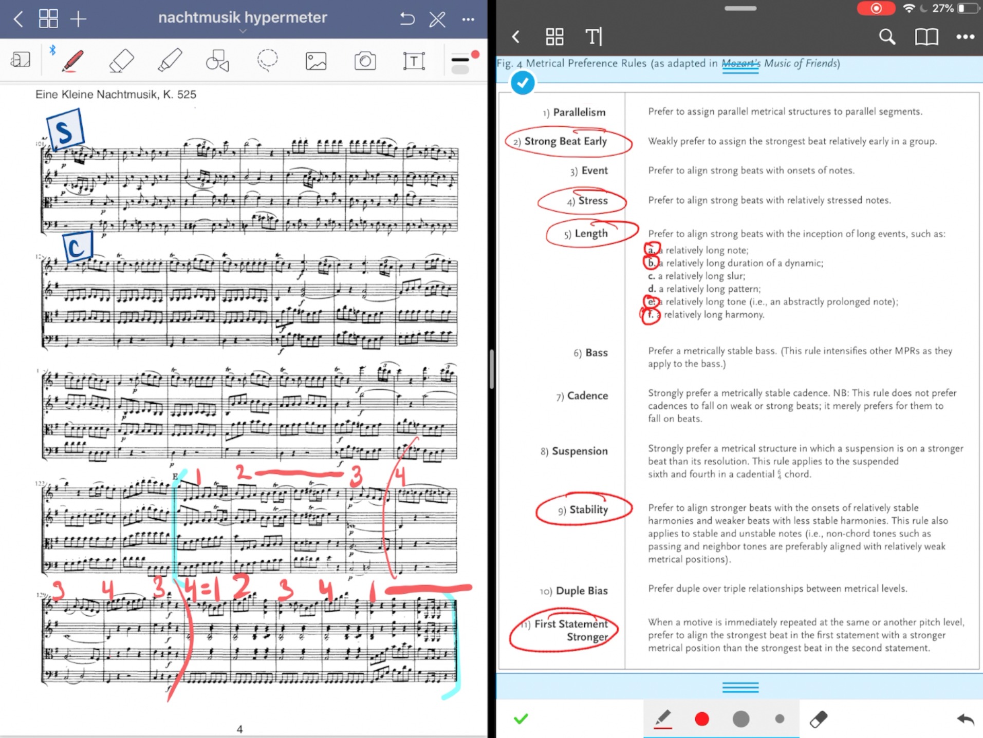
Task: Choose the large gray stroke size
Action: (740, 719)
